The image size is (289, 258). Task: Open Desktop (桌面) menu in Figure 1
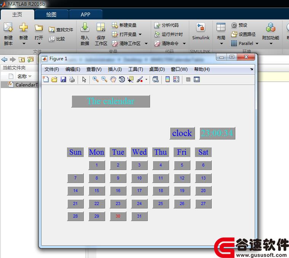(157, 69)
